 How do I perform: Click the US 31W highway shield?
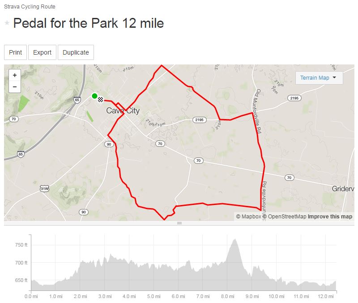(44, 188)
